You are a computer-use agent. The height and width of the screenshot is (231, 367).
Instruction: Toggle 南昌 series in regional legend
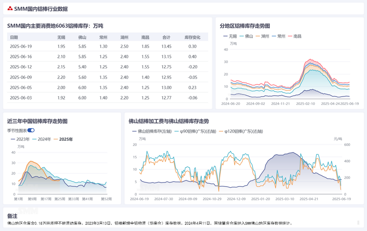pyautogui.click(x=295, y=36)
